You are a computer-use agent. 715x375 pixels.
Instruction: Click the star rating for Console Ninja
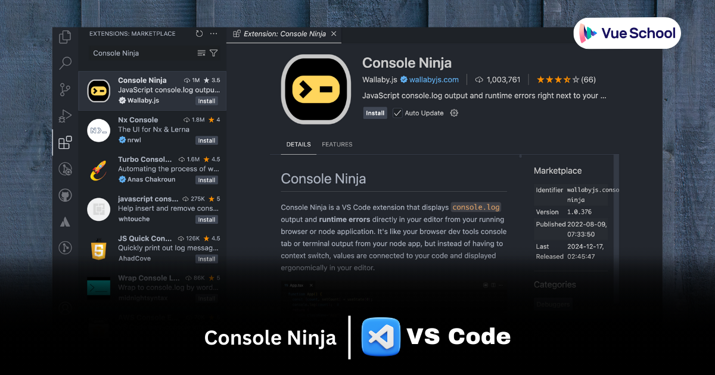[x=554, y=80]
